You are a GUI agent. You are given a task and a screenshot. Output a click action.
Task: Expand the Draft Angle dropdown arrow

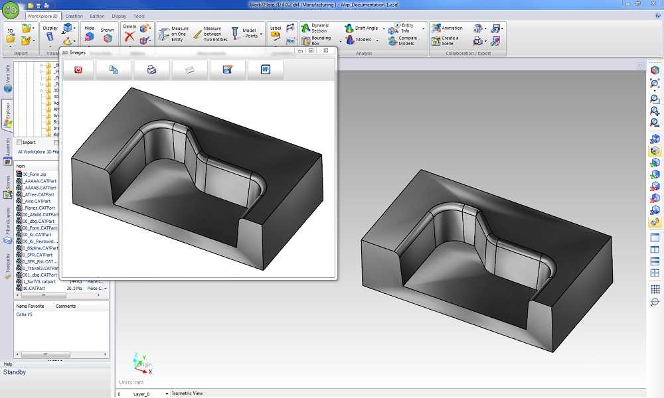coord(383,29)
